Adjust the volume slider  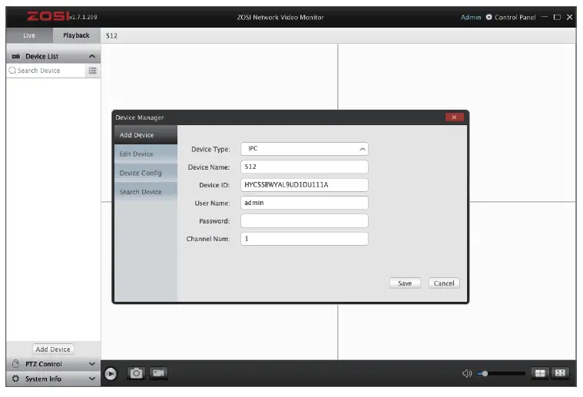tap(501, 374)
